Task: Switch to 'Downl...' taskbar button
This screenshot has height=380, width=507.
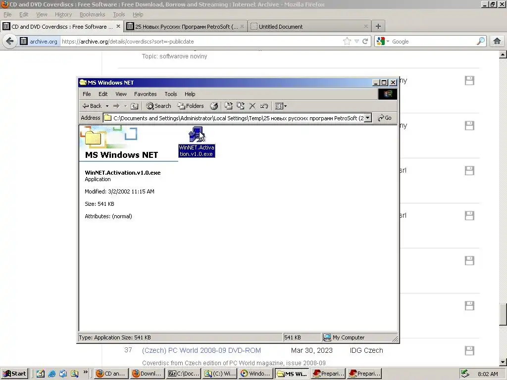Action: pyautogui.click(x=148, y=374)
